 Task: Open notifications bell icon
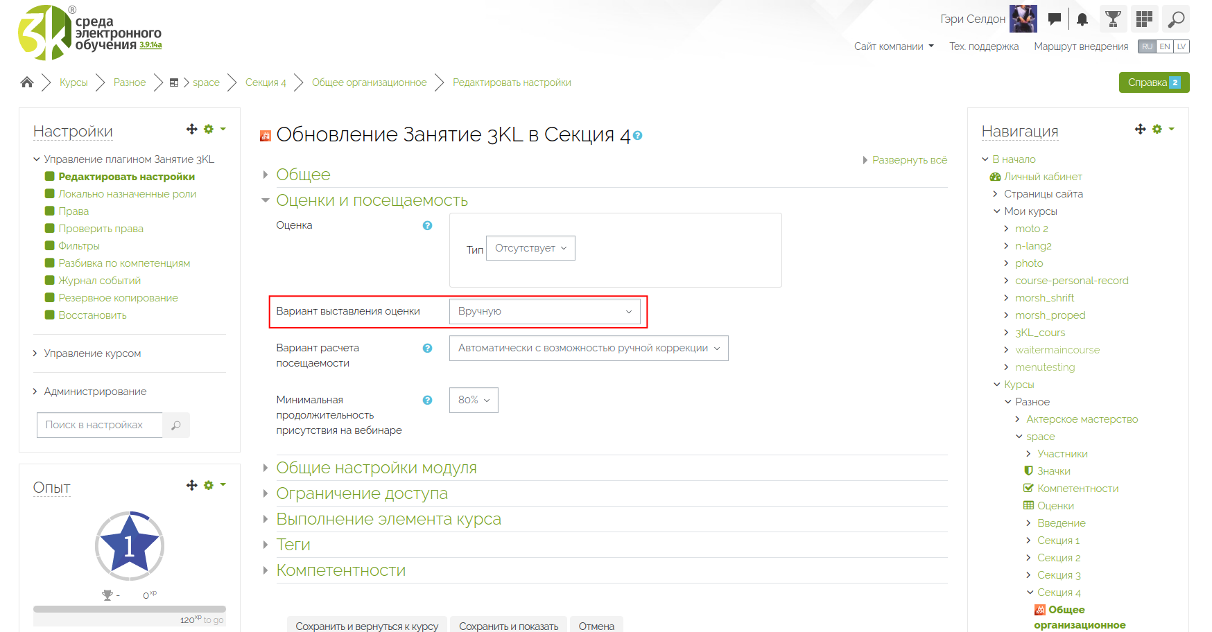click(x=1082, y=19)
